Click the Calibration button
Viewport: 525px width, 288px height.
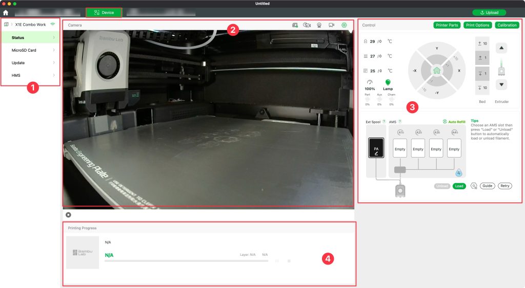pyautogui.click(x=507, y=25)
